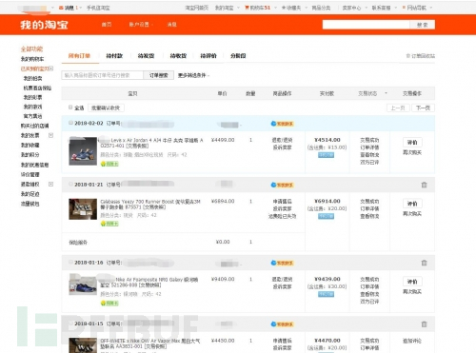Expand the 退款维权 sidebar plus toggle
This screenshot has width=476, height=353.
[50, 184]
